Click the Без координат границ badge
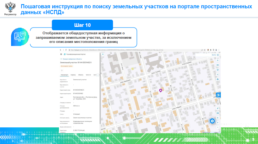Screen dimensions: 258x144 (67, 66)
